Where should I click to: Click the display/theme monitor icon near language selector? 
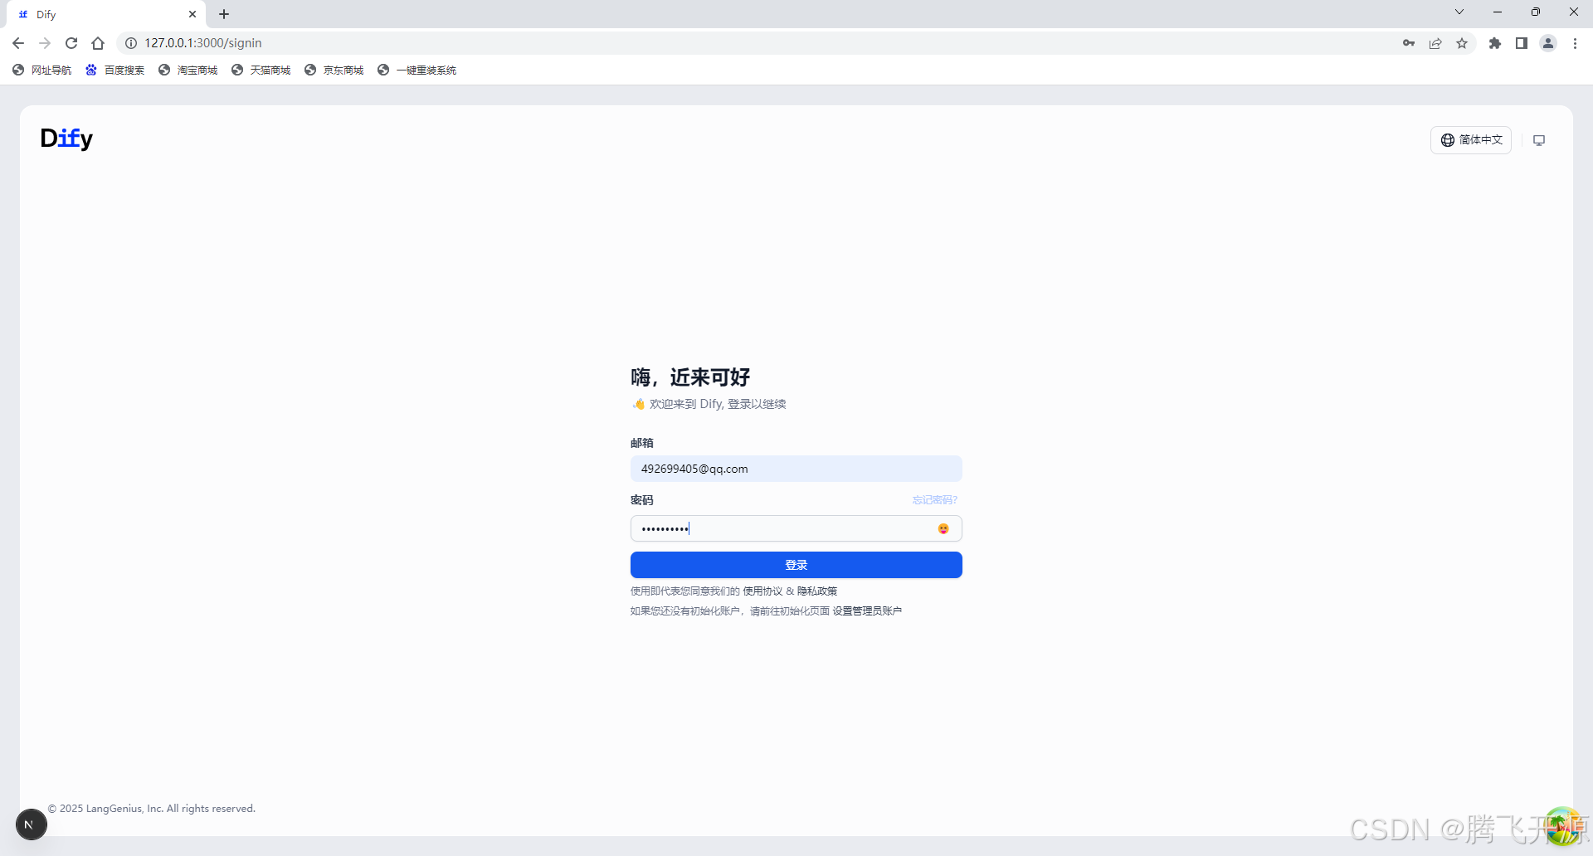[x=1539, y=139]
